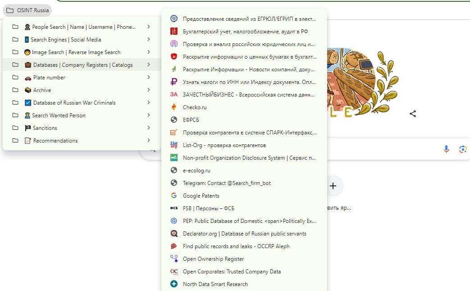Select Database of Russian War Criminals folder
The width and height of the screenshot is (470, 291).
74,103
